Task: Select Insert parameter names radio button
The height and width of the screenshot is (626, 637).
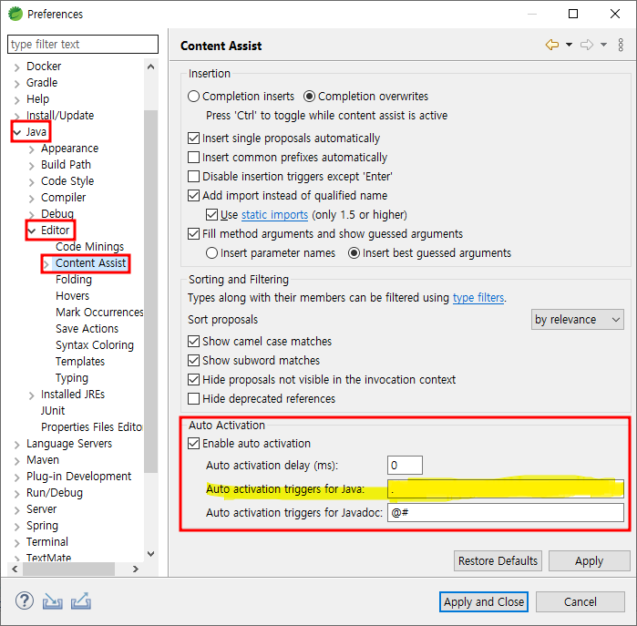Action: click(x=211, y=253)
